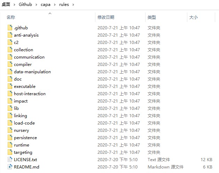Click the impact folder name
This screenshot has height=173, width=219.
coord(21,101)
